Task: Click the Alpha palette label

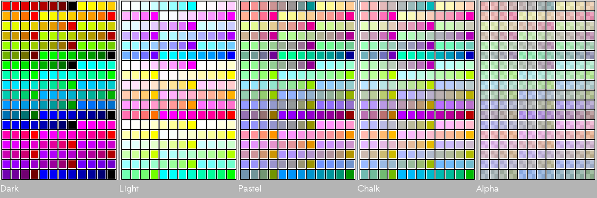Action: point(487,189)
